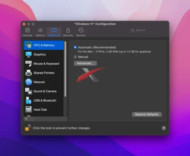The height and width of the screenshot is (156, 190).
Task: Open the Advanced... settings button
Action: pos(85,63)
